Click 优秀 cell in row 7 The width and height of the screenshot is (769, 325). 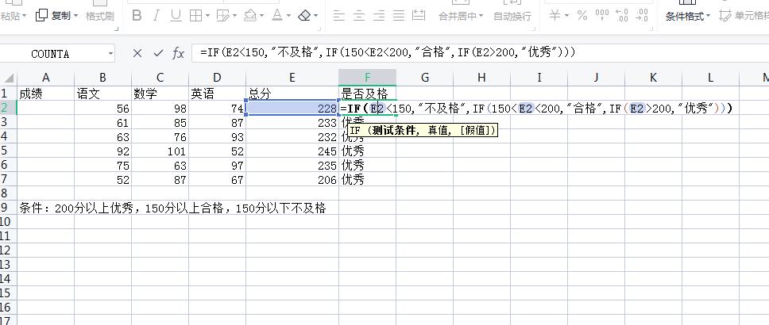coord(367,180)
